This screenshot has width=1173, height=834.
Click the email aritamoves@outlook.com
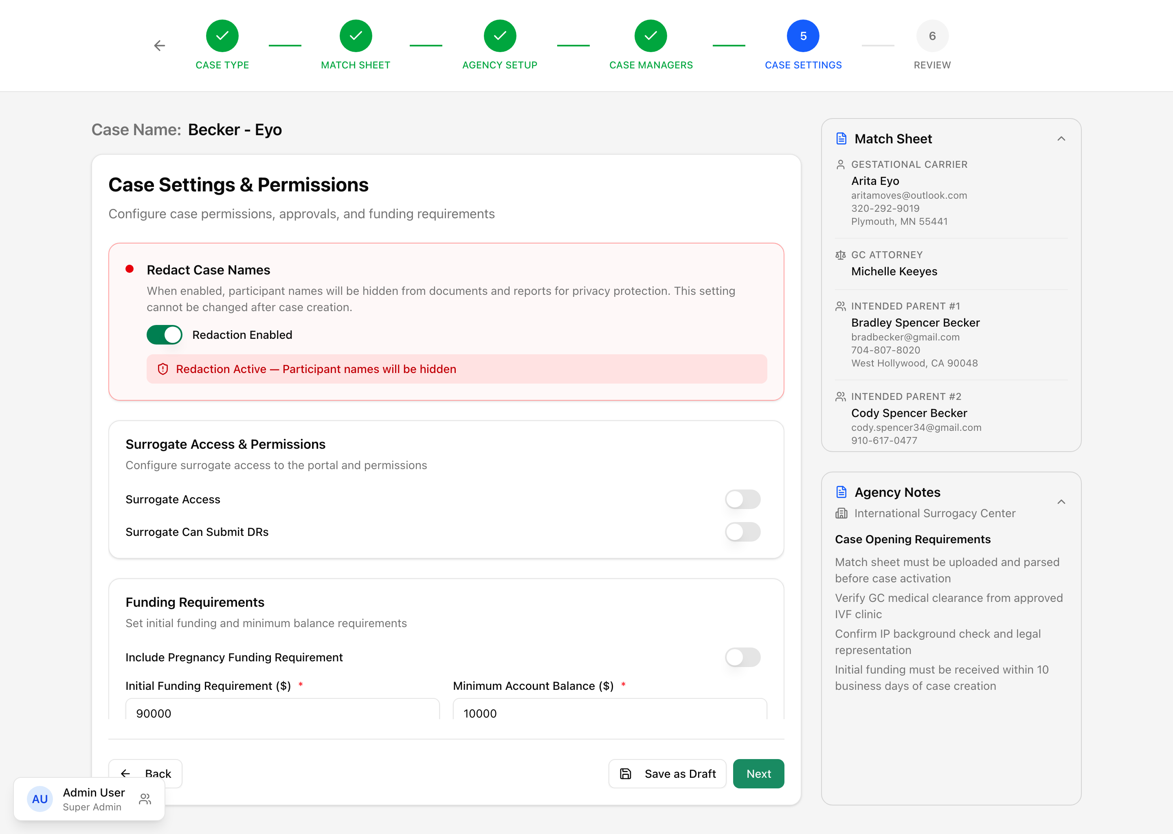(x=909, y=195)
